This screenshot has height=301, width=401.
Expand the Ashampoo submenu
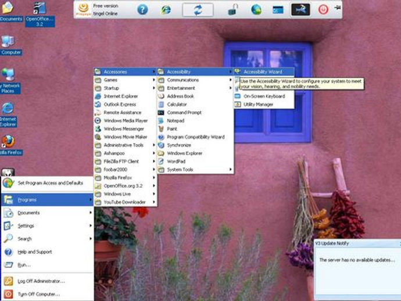click(x=125, y=153)
